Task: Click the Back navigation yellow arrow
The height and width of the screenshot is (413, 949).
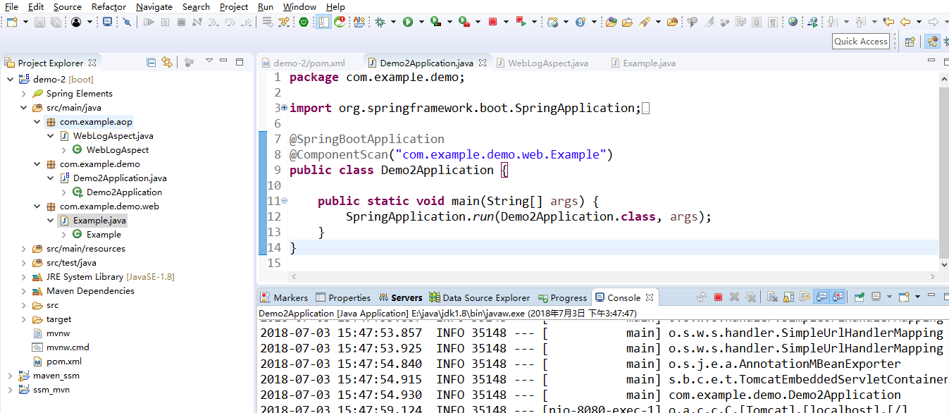Action: [906, 22]
